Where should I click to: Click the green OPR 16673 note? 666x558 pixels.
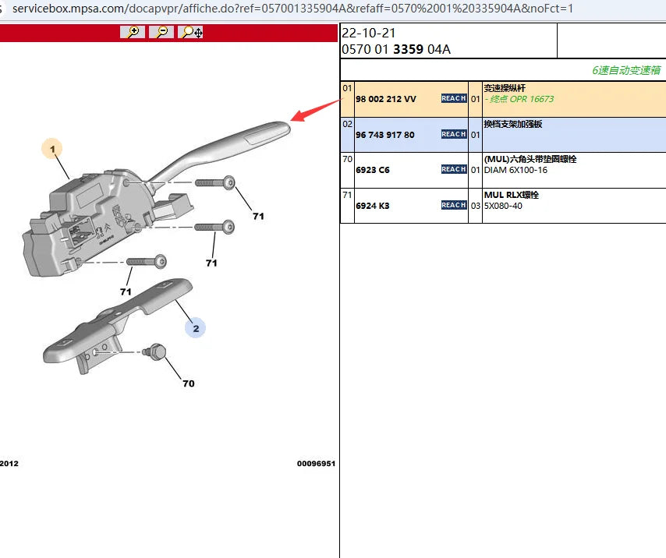[x=520, y=100]
